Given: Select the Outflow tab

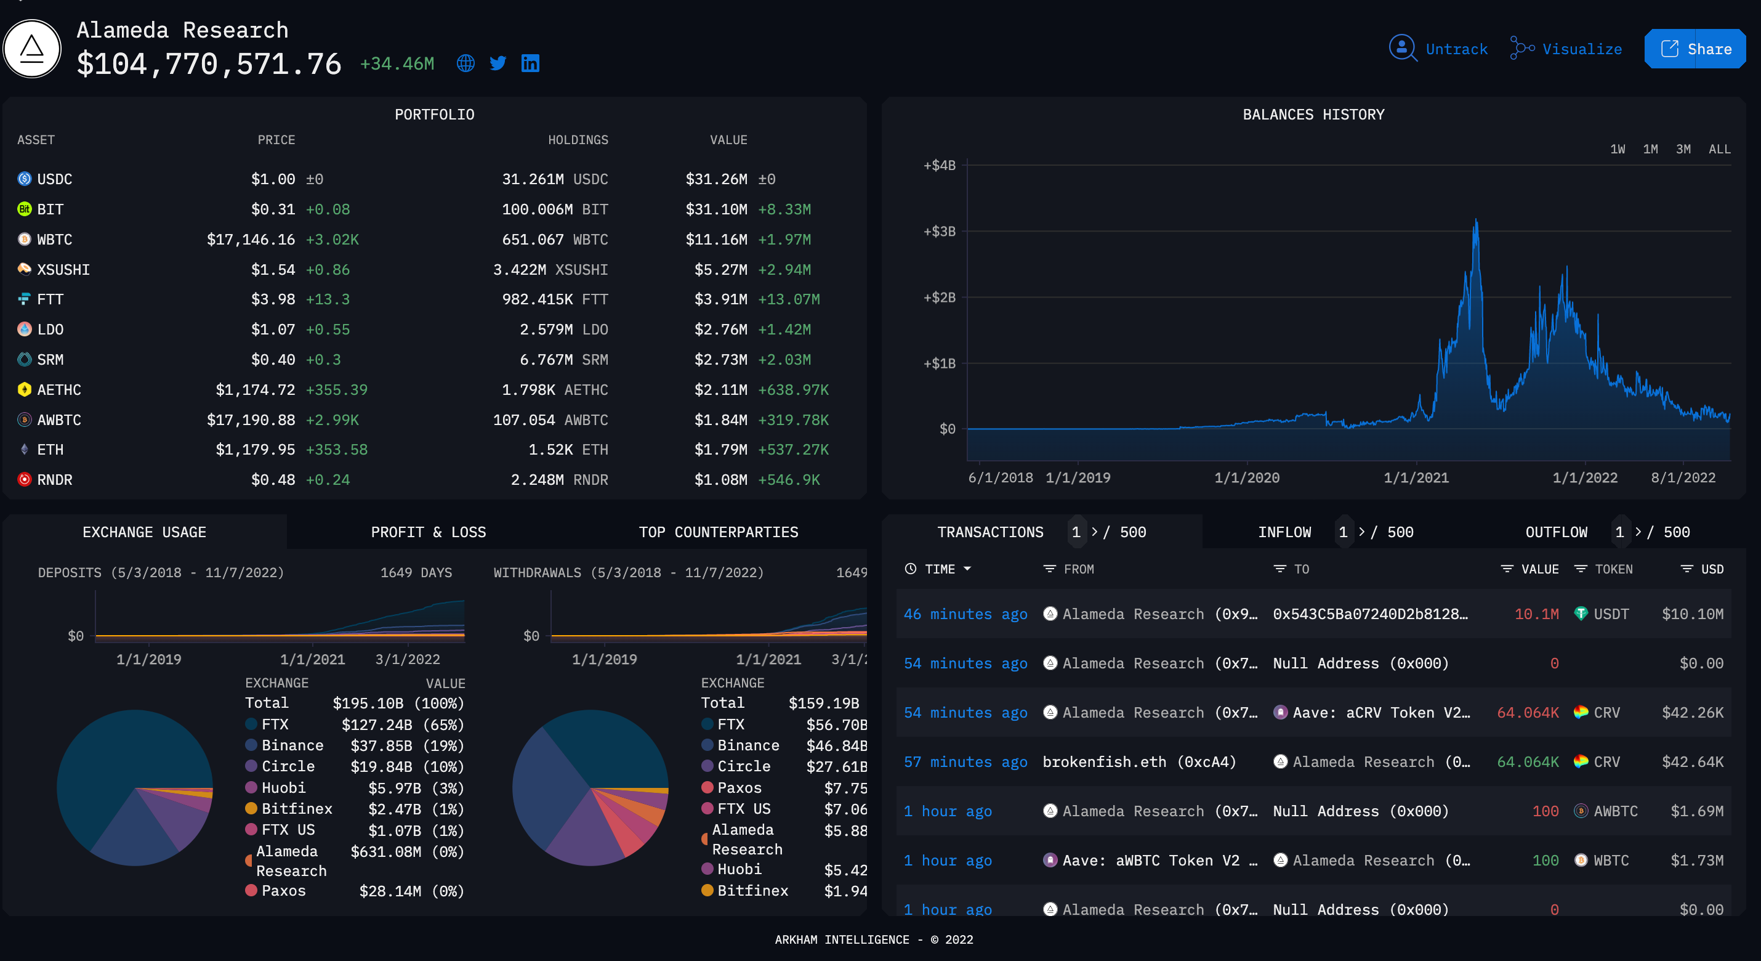Looking at the screenshot, I should tap(1556, 532).
